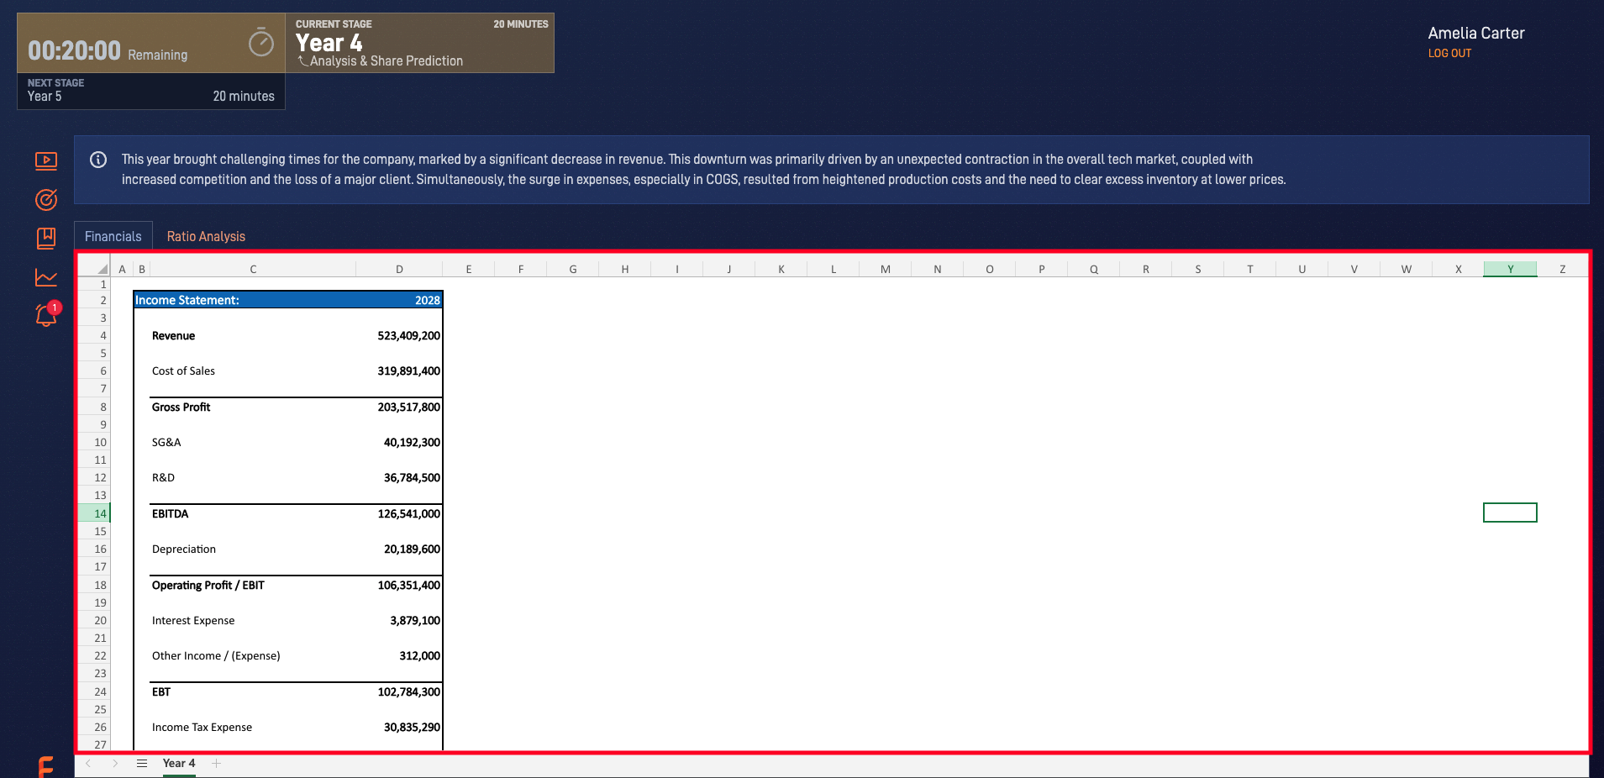This screenshot has height=778, width=1604.
Task: Select row 14 header
Action: pos(94,513)
